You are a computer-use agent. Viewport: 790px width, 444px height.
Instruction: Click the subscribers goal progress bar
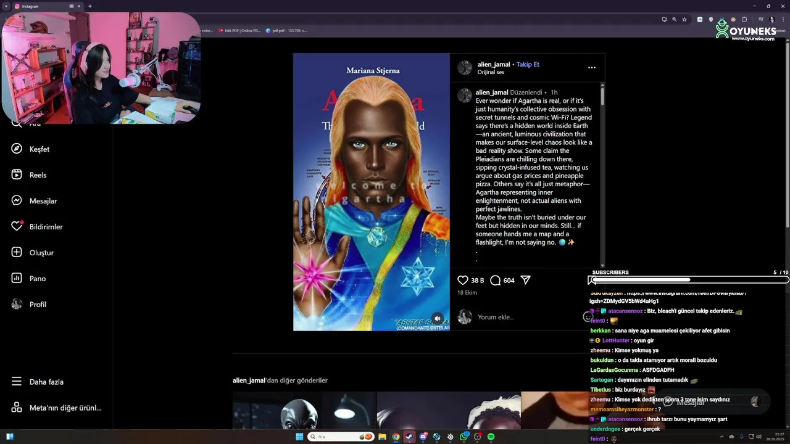(689, 280)
